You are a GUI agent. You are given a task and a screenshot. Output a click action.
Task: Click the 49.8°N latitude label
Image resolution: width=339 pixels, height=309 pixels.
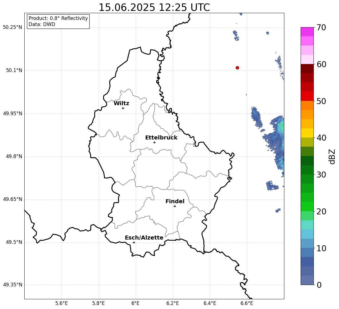(x=14, y=156)
